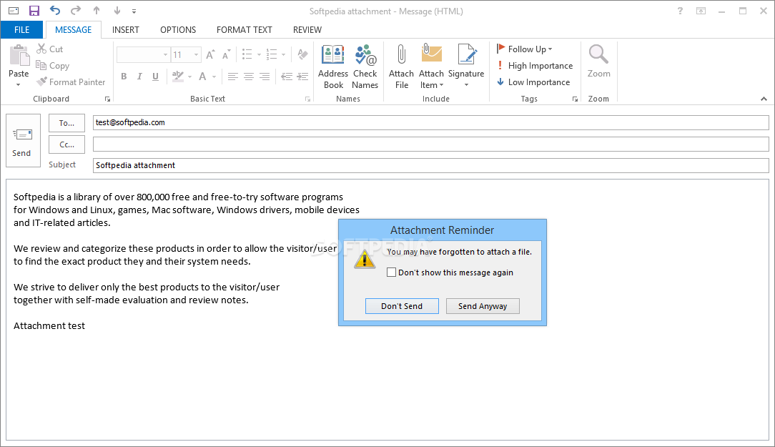The image size is (775, 447).
Task: Open the Quick Access Toolbar customize arrow
Action: click(134, 11)
